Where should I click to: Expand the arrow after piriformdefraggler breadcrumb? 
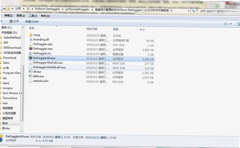[92, 10]
